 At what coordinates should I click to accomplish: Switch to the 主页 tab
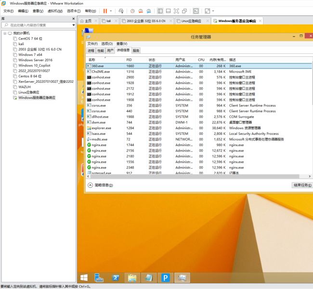[x=88, y=21]
